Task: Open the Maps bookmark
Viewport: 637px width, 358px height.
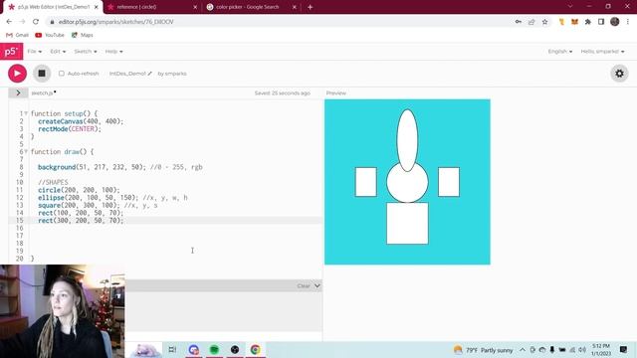Action: [x=82, y=36]
